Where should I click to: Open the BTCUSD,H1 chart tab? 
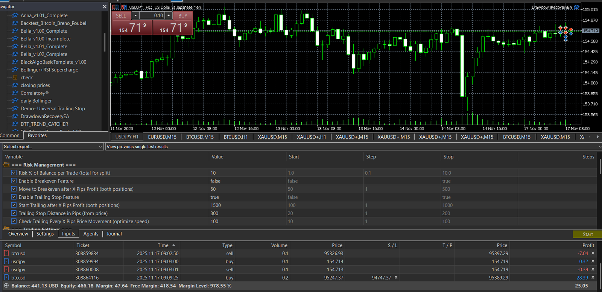pos(236,137)
